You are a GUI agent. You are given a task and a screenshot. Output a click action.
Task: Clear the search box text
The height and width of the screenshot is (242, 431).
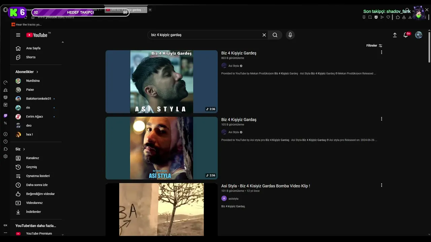[x=264, y=35]
